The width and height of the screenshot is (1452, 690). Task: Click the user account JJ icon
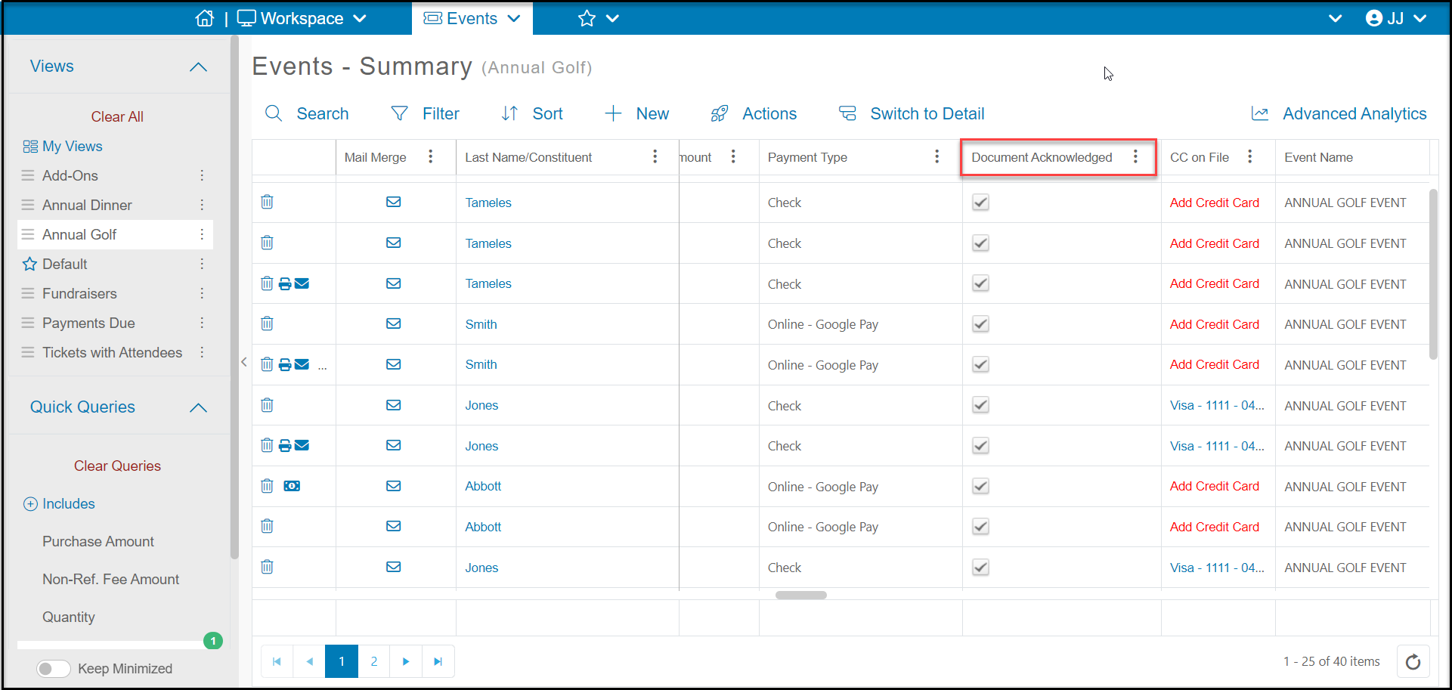click(x=1374, y=18)
